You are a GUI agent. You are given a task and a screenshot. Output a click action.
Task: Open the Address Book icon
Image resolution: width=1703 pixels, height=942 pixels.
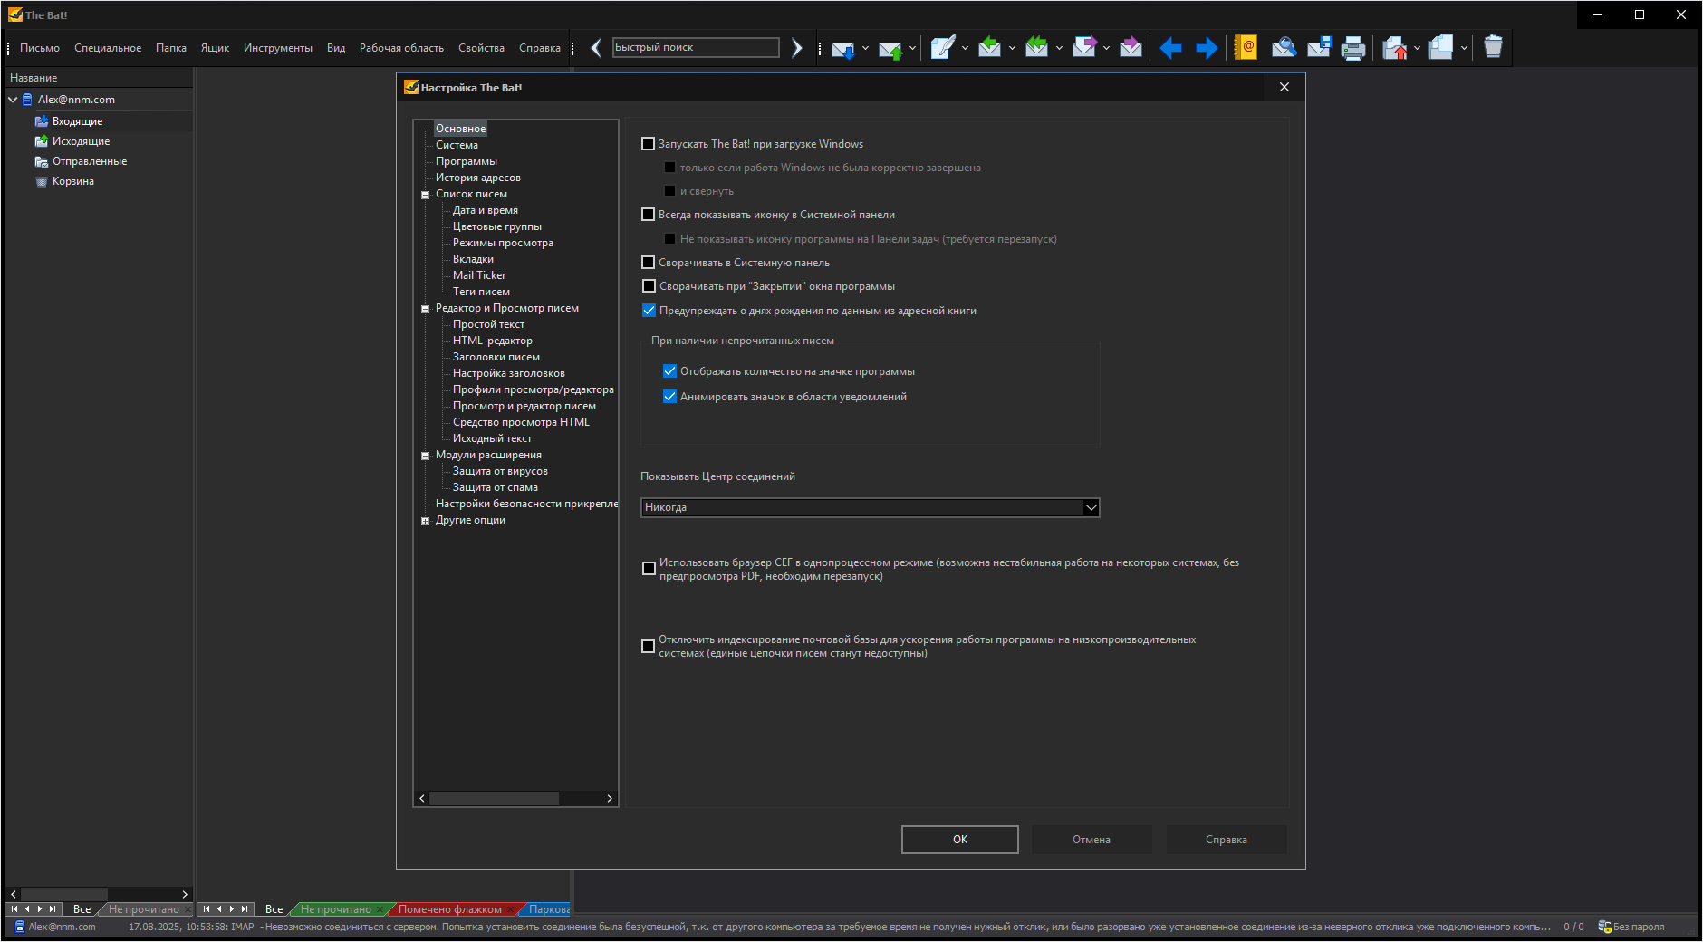(1246, 48)
